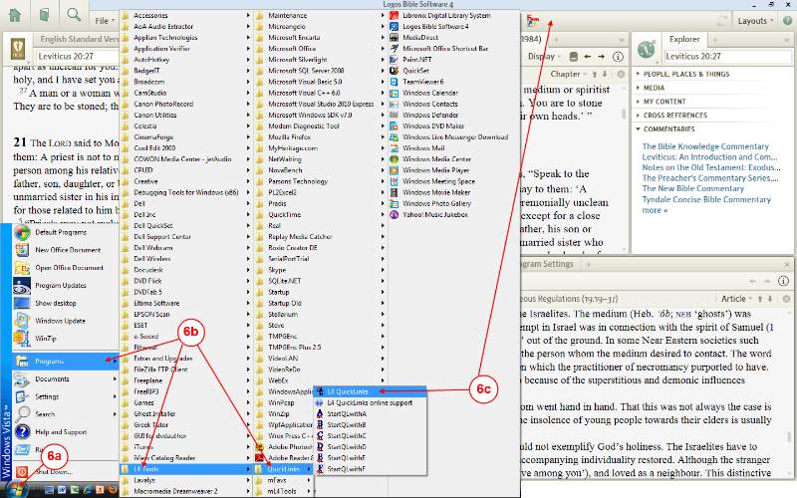Screen dimensions: 797x498
Task: Open the Microsoft Office program folder
Action: click(320, 48)
